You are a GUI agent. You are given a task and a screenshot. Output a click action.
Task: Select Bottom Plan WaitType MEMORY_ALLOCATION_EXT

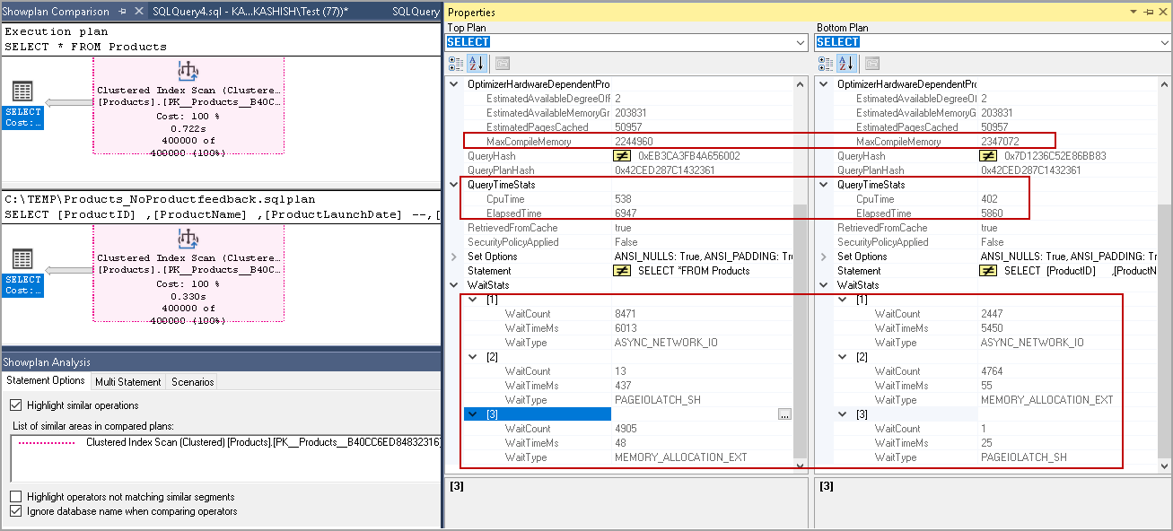point(1046,400)
